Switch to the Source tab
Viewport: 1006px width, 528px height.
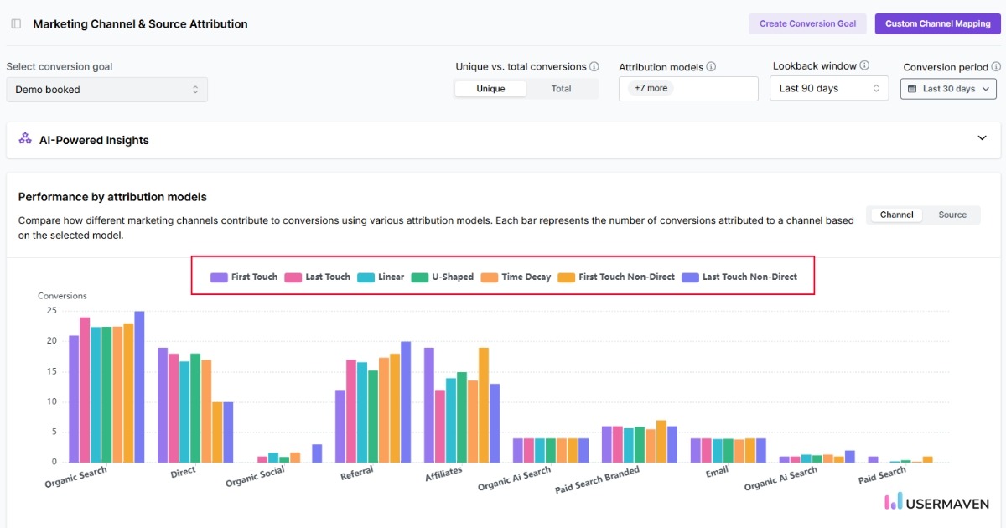pyautogui.click(x=952, y=215)
